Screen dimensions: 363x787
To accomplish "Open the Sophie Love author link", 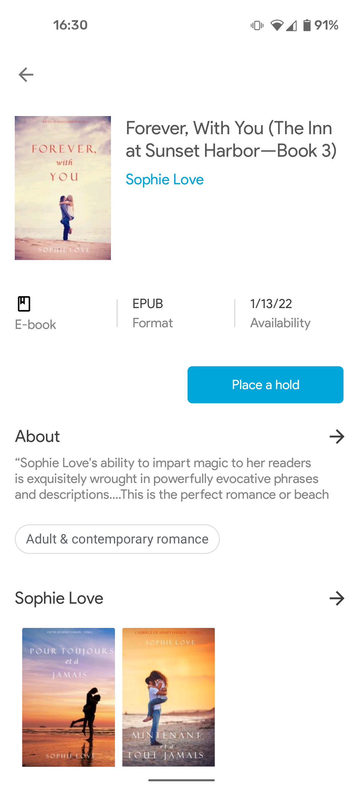I will (x=165, y=180).
